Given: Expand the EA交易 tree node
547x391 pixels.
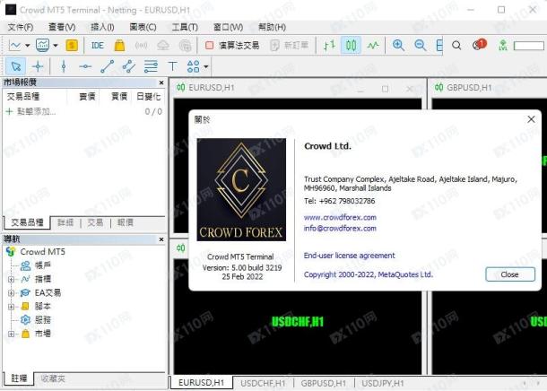Looking at the screenshot, I should coord(11,292).
